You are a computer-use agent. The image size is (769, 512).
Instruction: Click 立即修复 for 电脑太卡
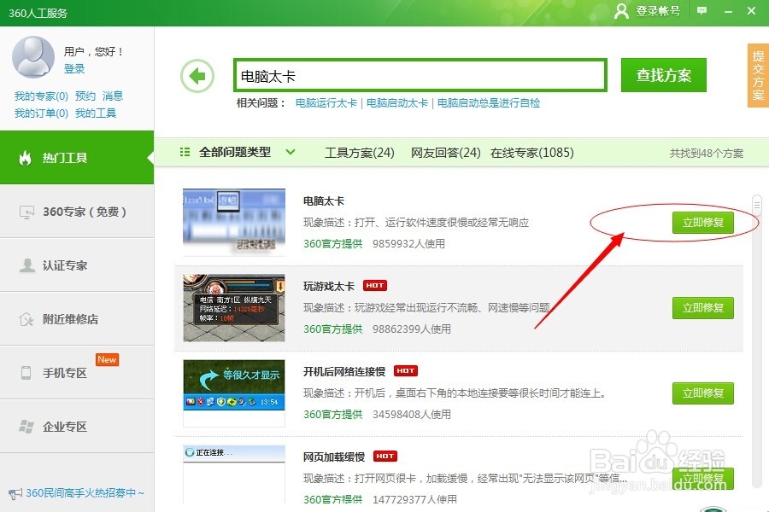pos(703,223)
